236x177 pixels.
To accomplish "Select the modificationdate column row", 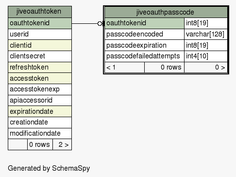I will click(40, 133).
